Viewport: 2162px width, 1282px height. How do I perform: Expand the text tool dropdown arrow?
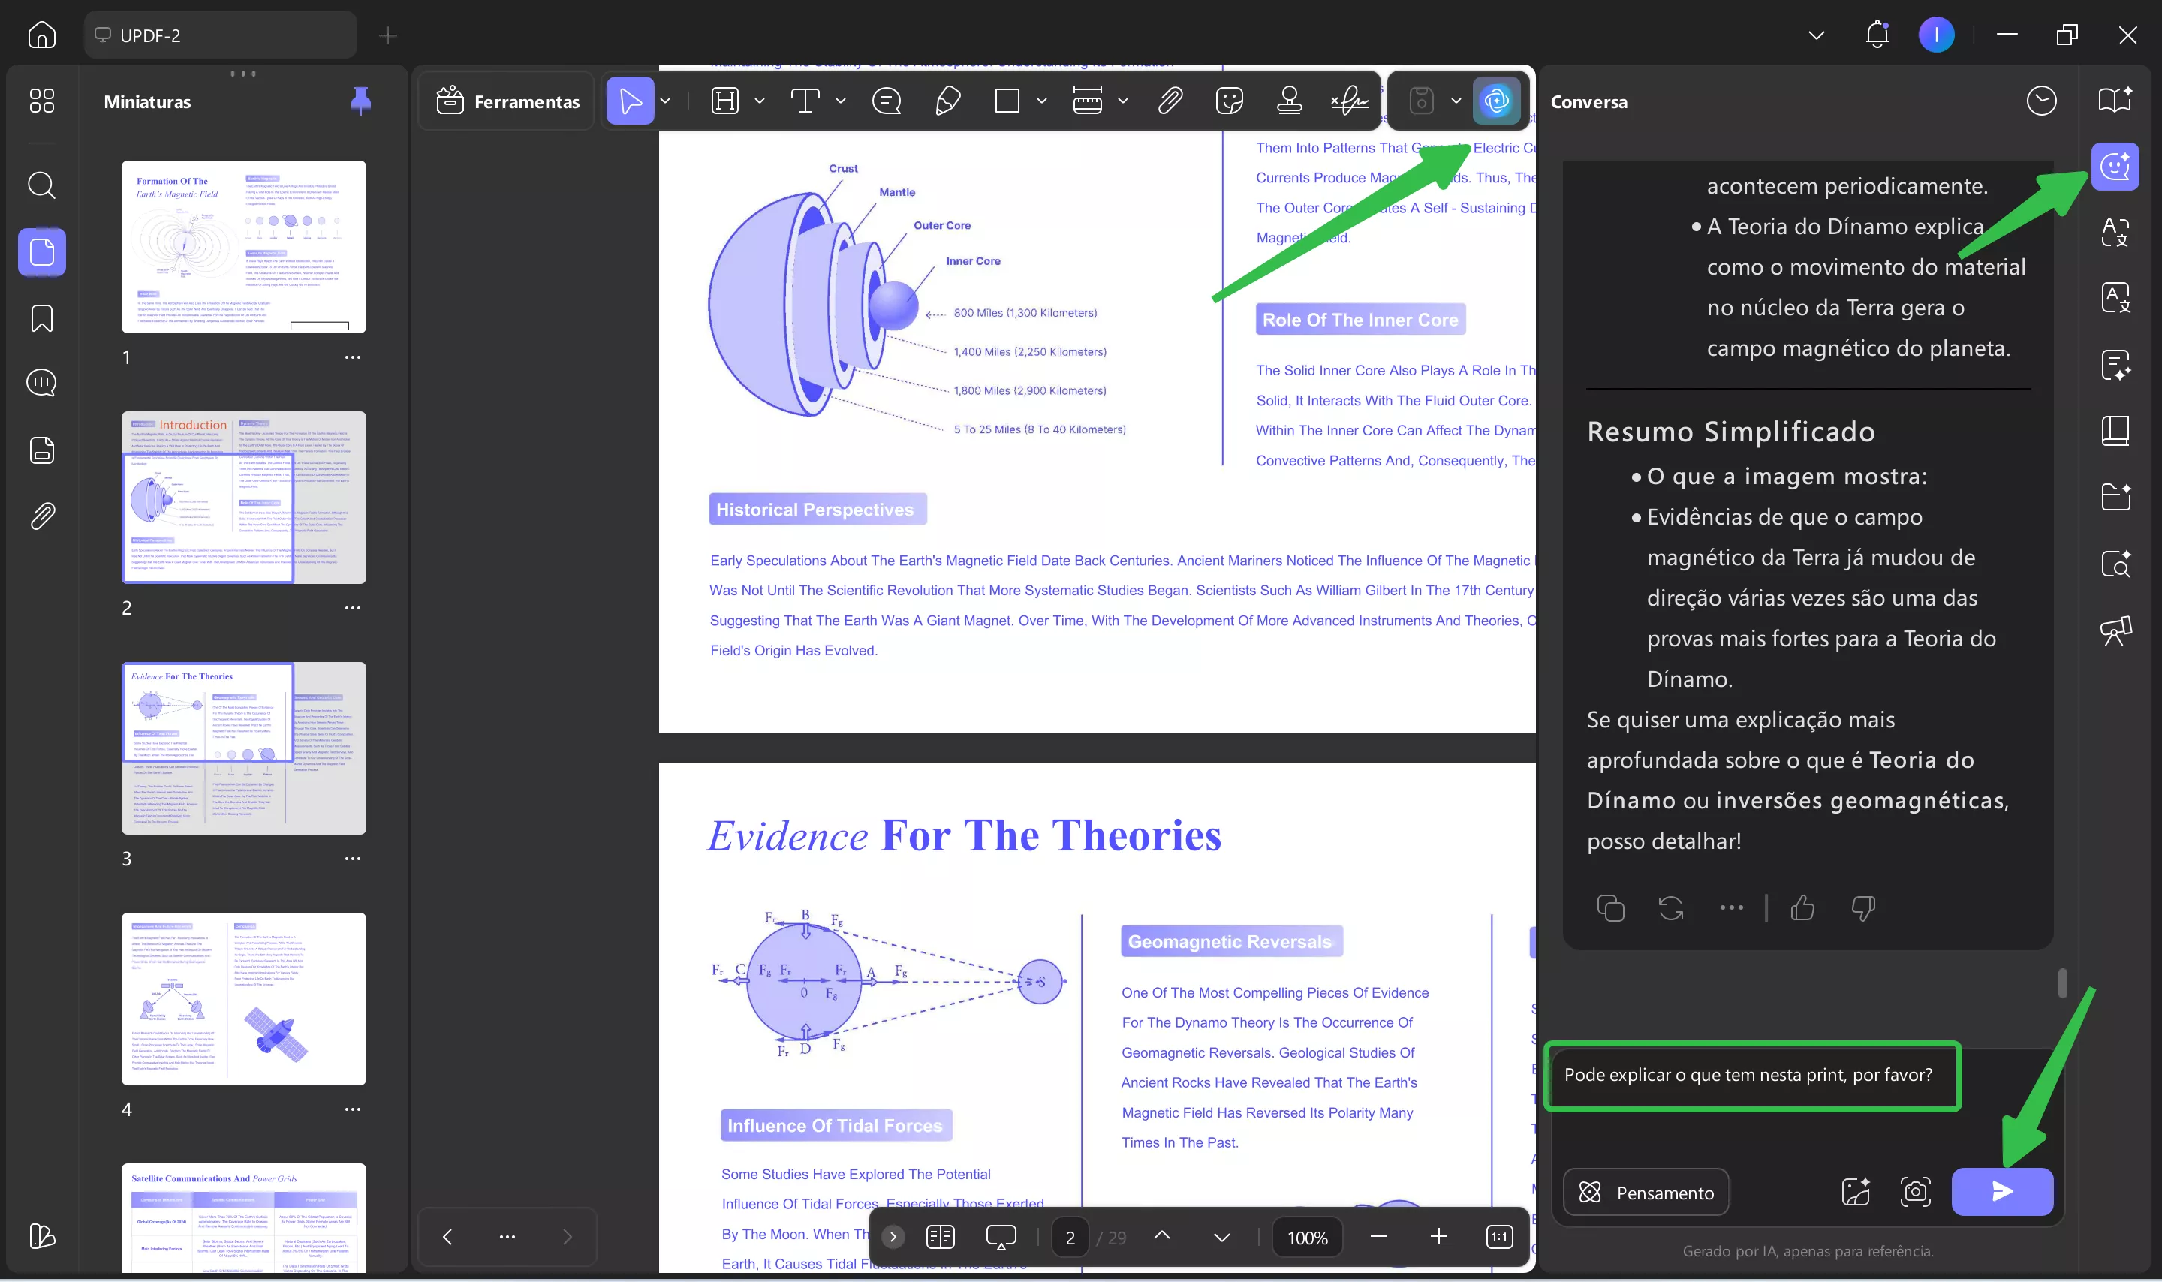click(841, 101)
